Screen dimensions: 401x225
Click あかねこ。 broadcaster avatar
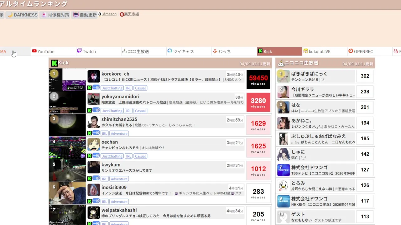click(x=283, y=123)
